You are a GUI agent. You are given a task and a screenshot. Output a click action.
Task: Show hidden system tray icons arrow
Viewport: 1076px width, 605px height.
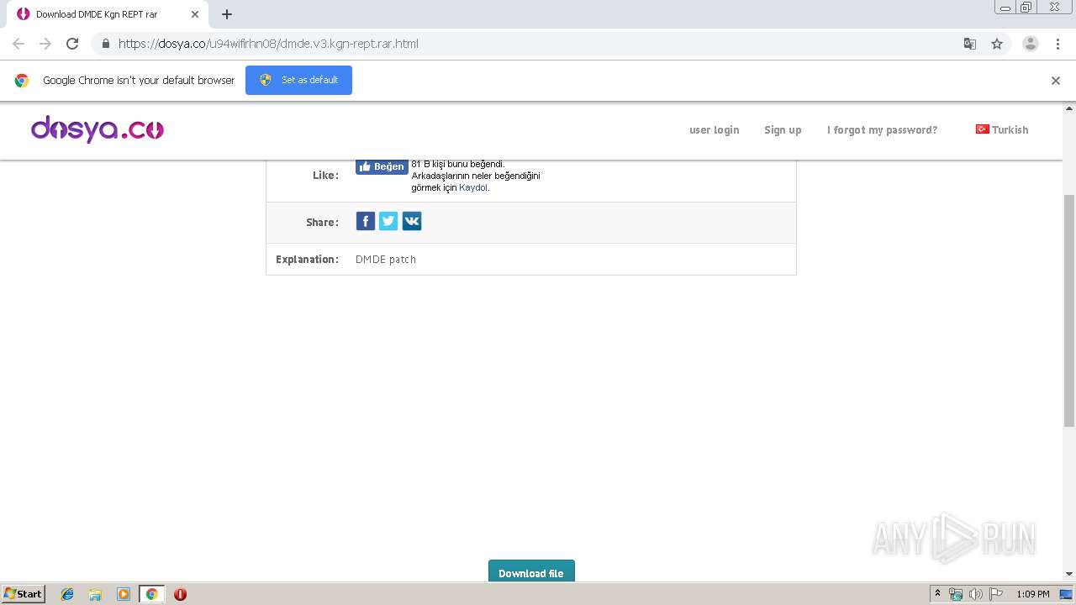pos(937,594)
